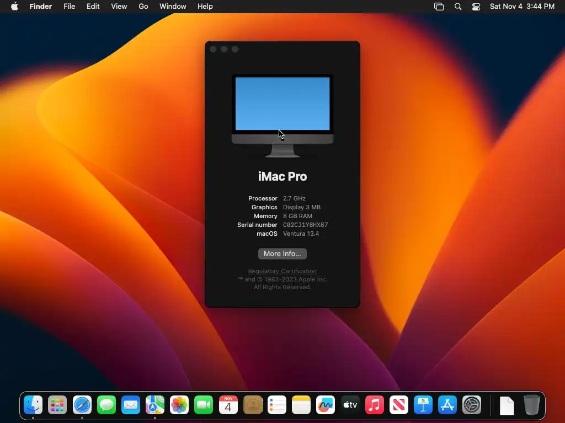Screen dimensions: 565x423
Task: Click the iMac Pro computer image
Action: point(282,116)
